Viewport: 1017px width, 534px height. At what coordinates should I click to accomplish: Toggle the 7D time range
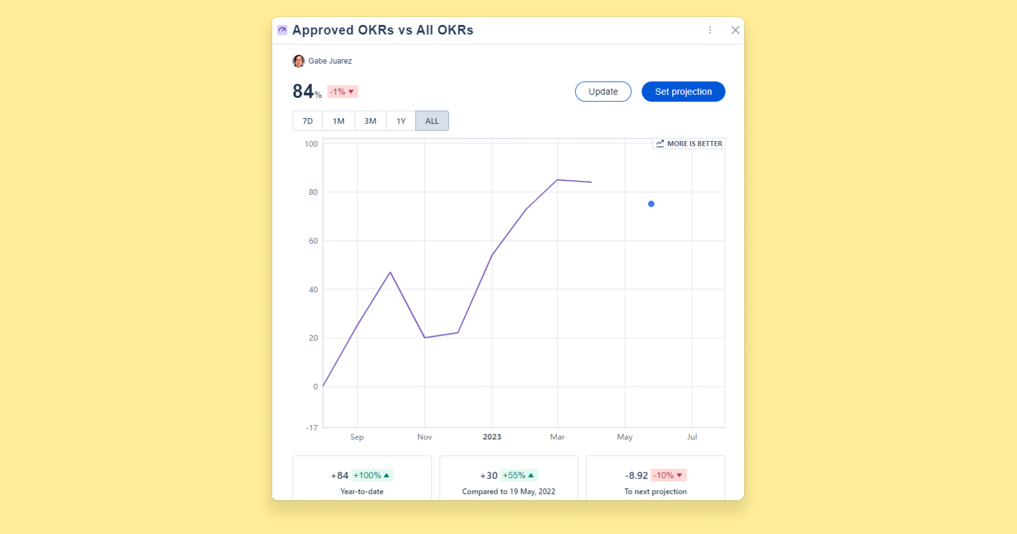pyautogui.click(x=307, y=121)
